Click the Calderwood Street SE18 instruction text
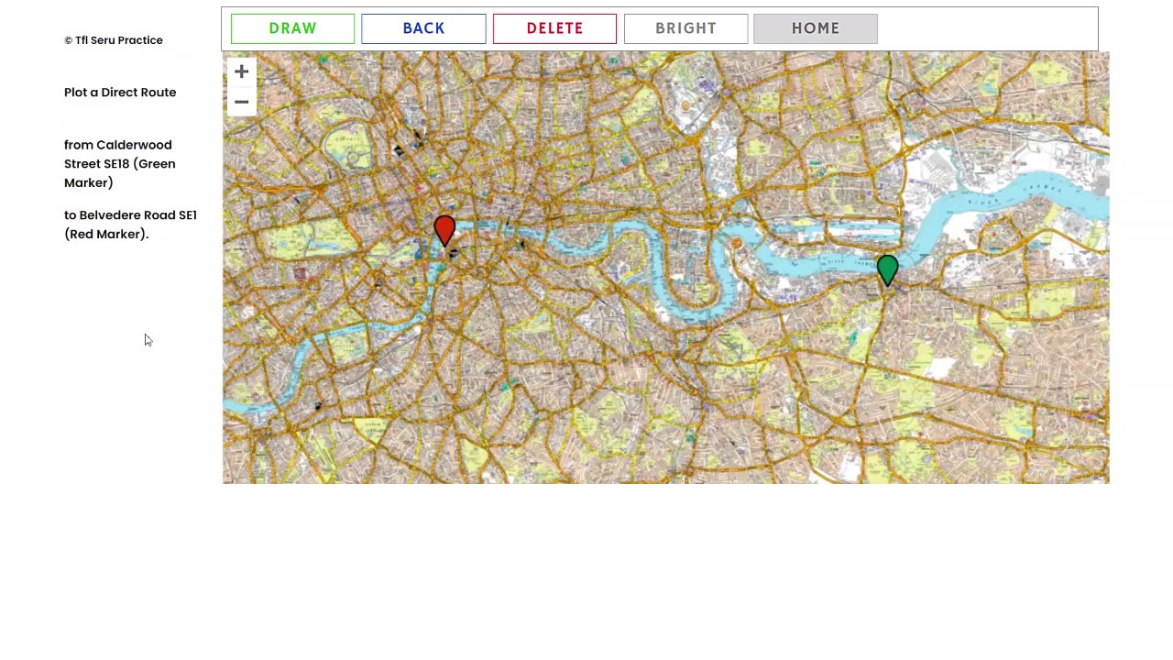Viewport: 1173px width, 660px height. click(x=119, y=163)
